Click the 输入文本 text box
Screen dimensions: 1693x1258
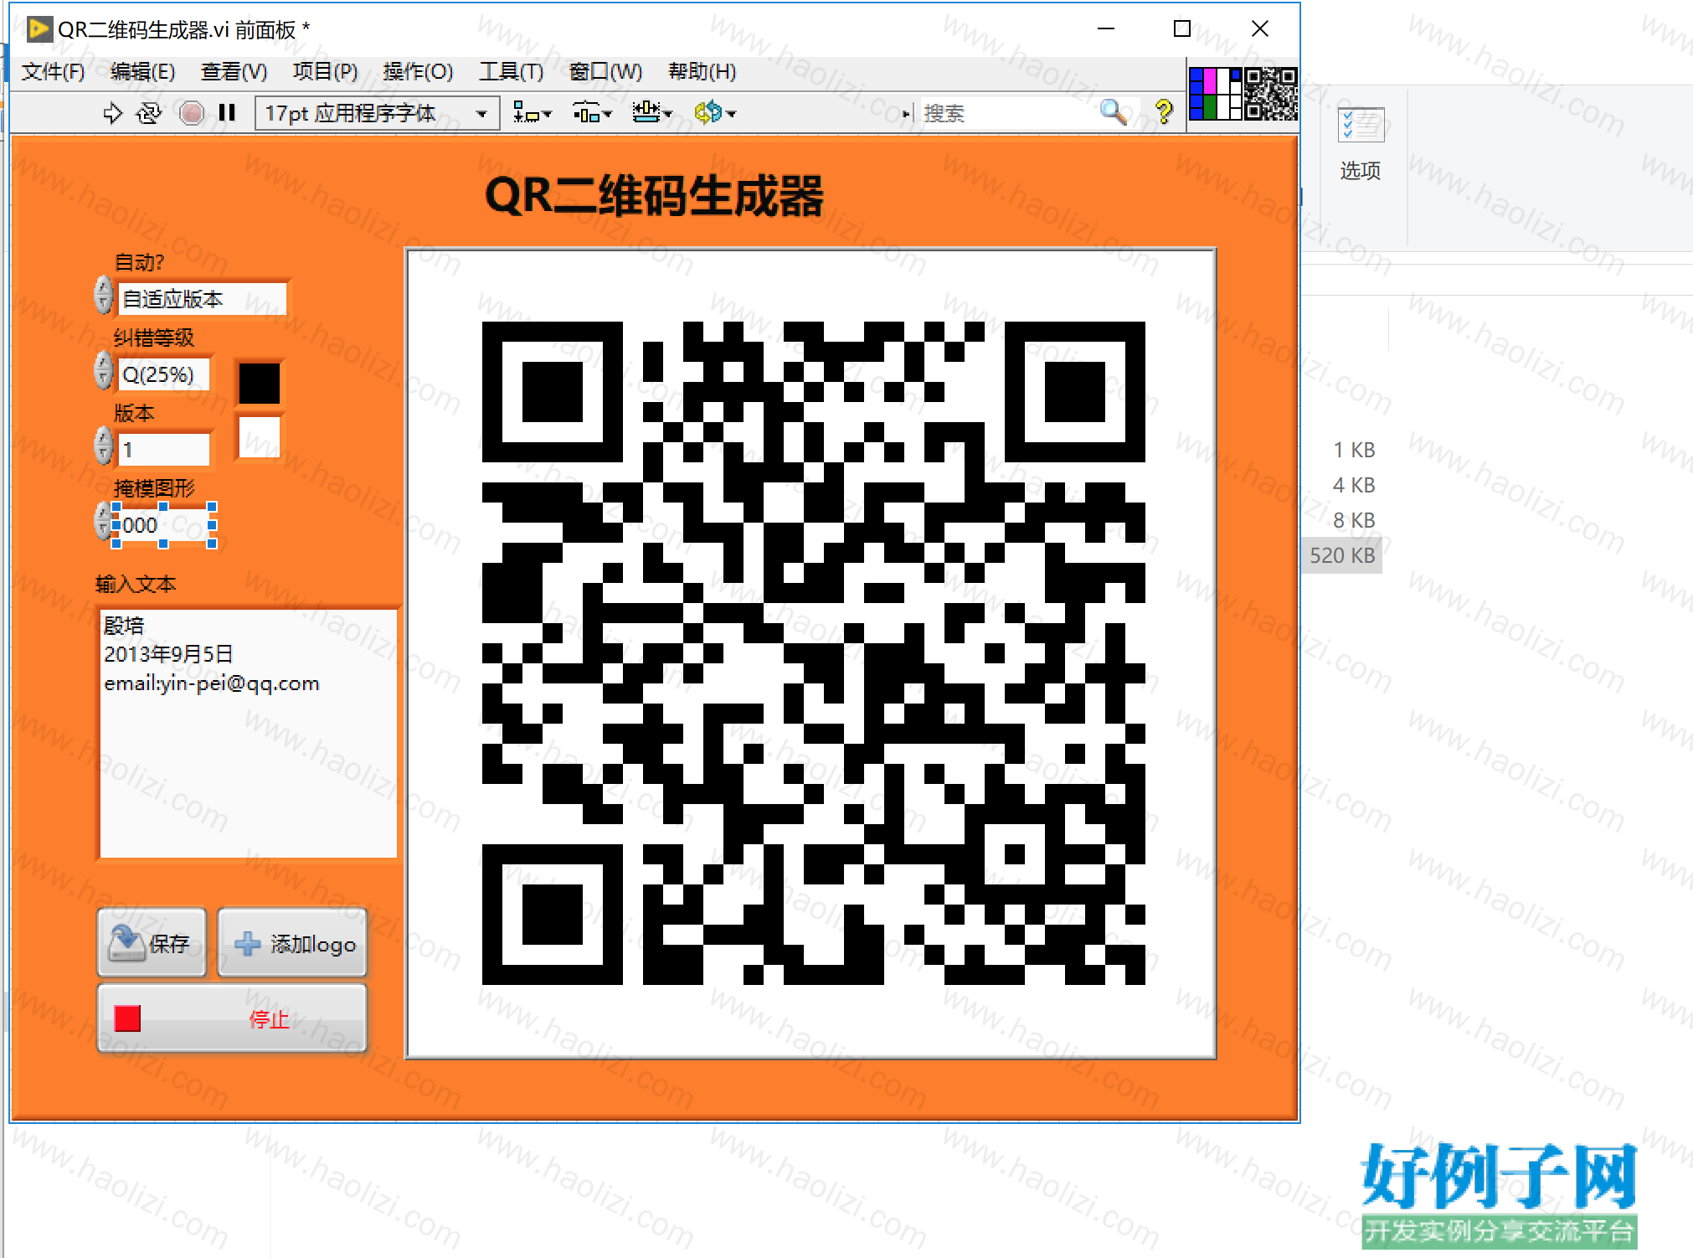coord(248,733)
